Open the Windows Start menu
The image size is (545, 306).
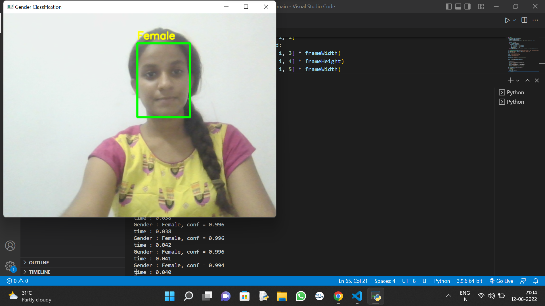tap(169, 296)
